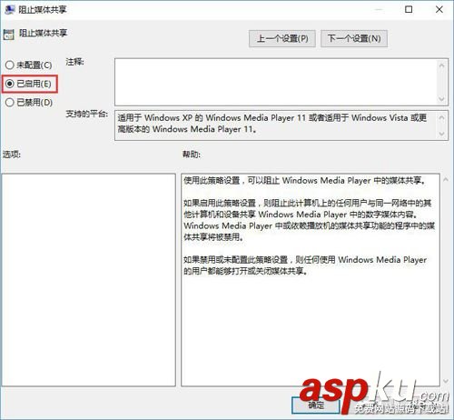Click the policy icon beside 阻止媒体共享 heading
The height and width of the screenshot is (420, 454).
9,35
